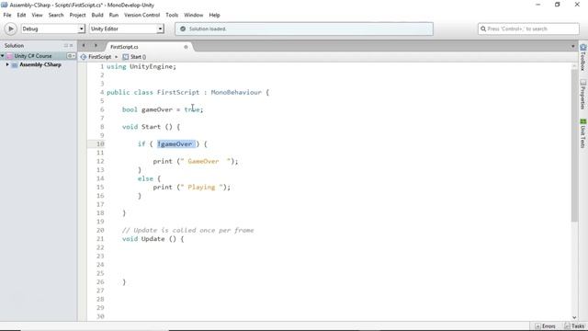Click the 'else' keyword on line 14

(x=145, y=178)
